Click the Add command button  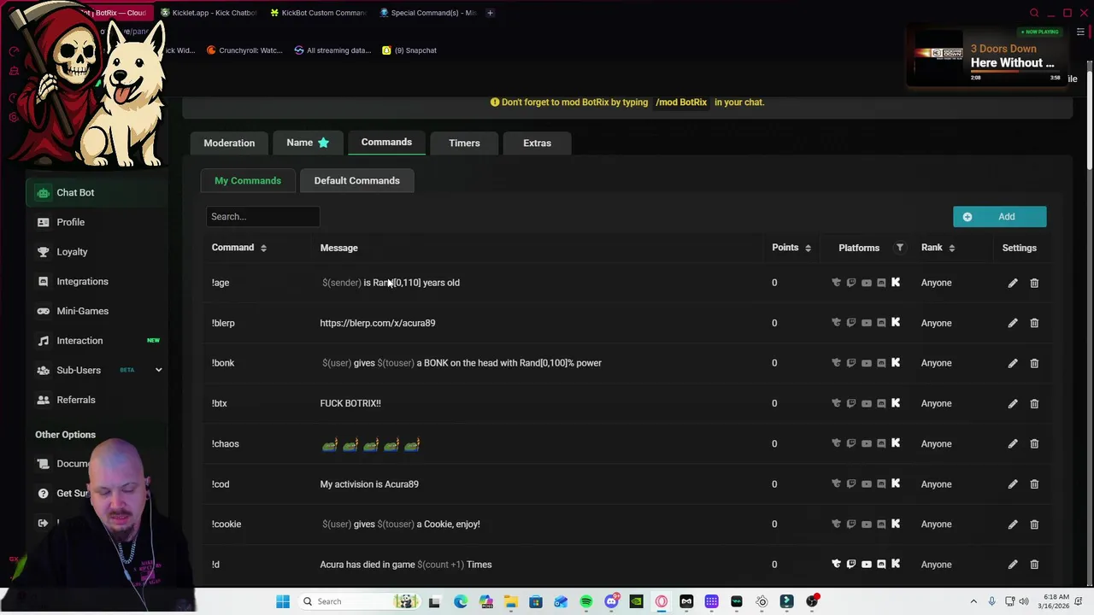[999, 217]
